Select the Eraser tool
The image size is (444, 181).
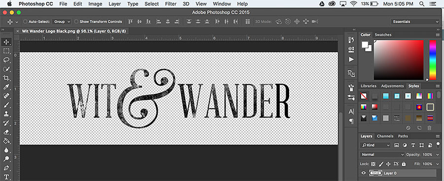(x=6, y=132)
